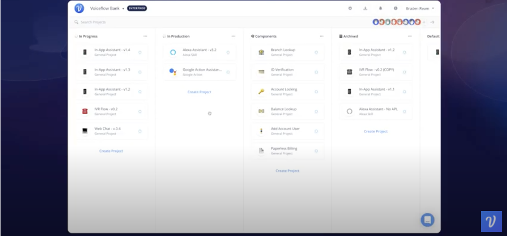Click the ring icon of Alexa Assistant - No APL
The width and height of the screenshot is (507, 236).
pos(349,111)
